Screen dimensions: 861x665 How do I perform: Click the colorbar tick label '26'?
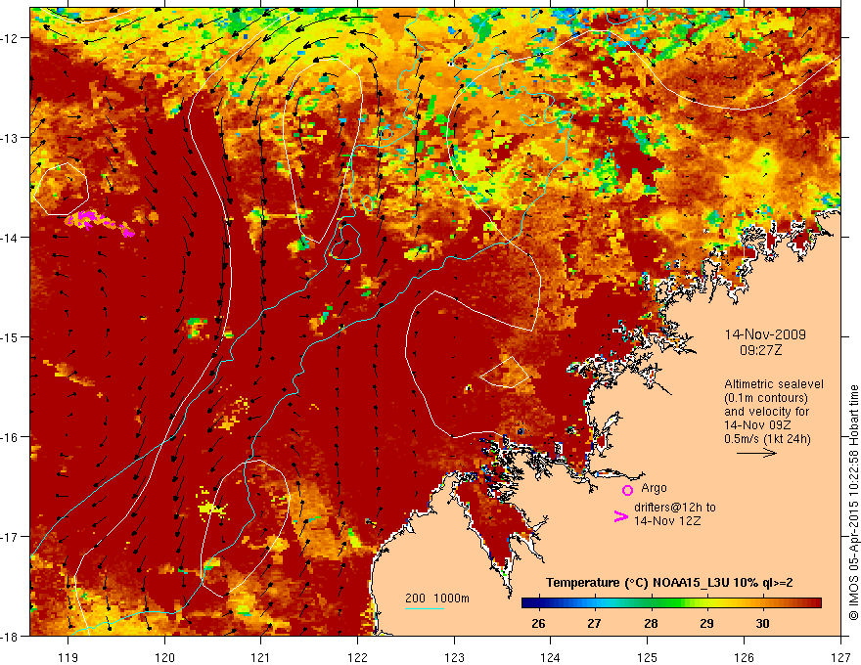tap(539, 624)
